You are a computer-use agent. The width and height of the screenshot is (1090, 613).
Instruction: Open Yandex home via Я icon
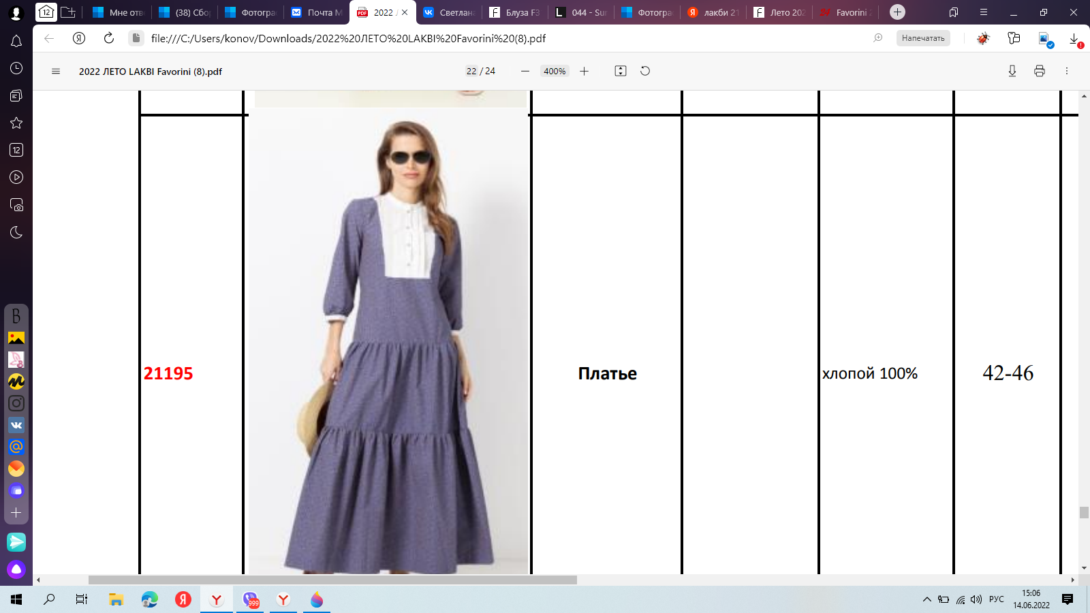pos(79,38)
